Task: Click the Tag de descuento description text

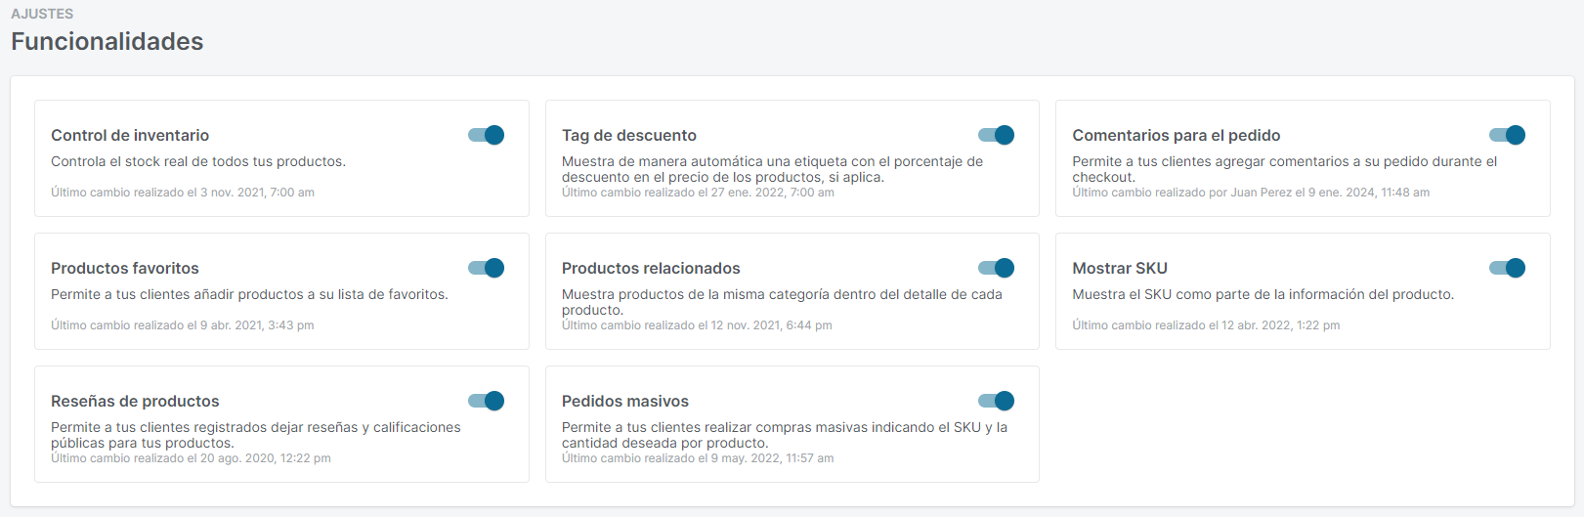Action: 772,169
